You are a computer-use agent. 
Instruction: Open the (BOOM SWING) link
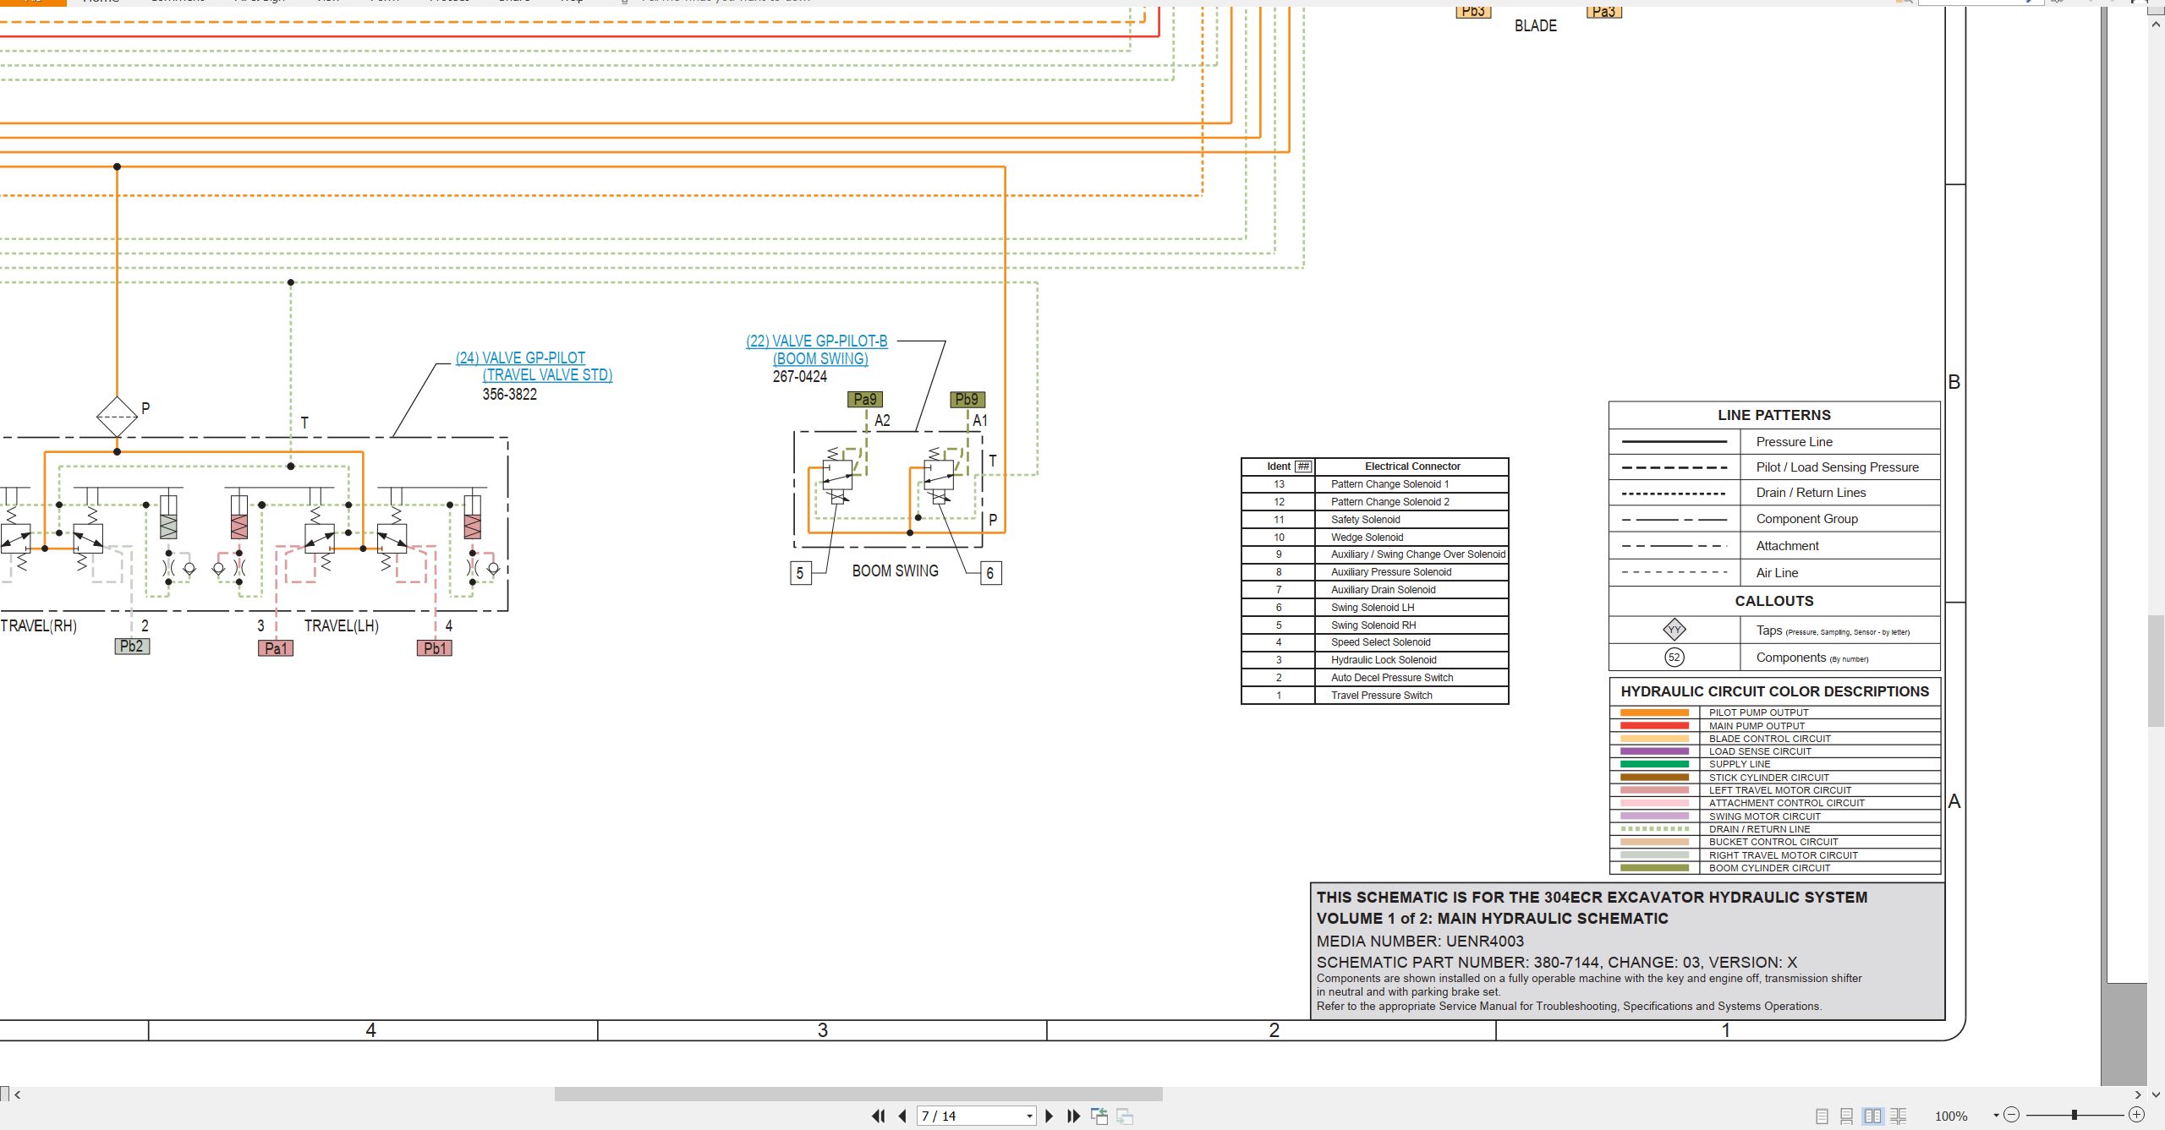820,358
